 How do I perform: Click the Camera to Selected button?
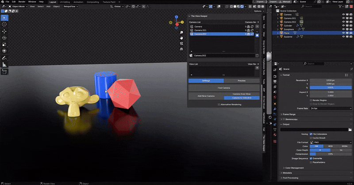tap(242, 98)
